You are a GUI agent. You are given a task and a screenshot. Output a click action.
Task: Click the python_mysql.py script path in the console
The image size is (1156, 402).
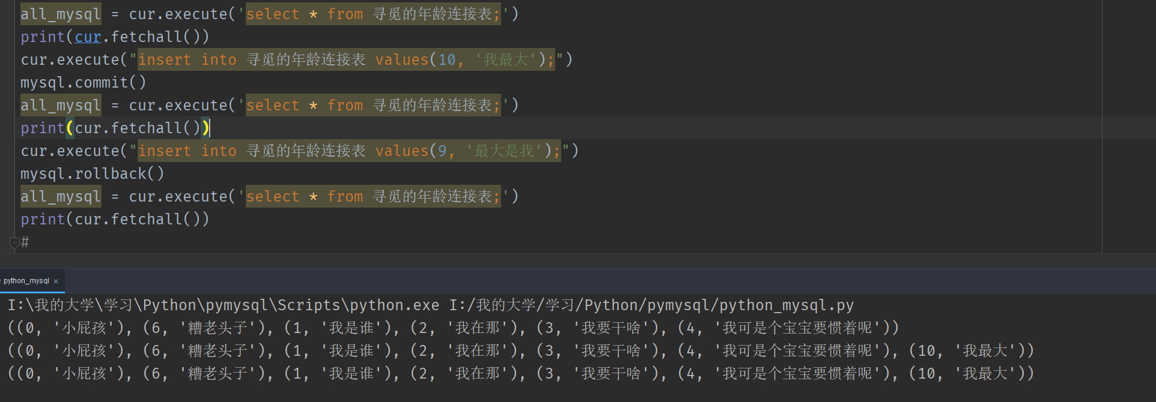pos(651,305)
